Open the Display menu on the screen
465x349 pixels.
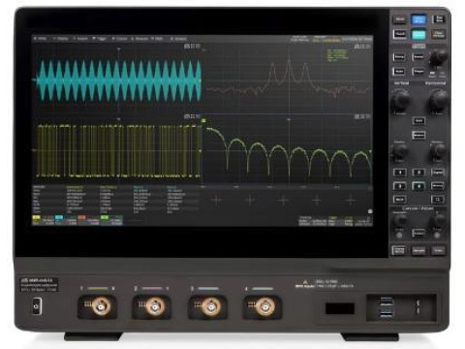(x=61, y=39)
